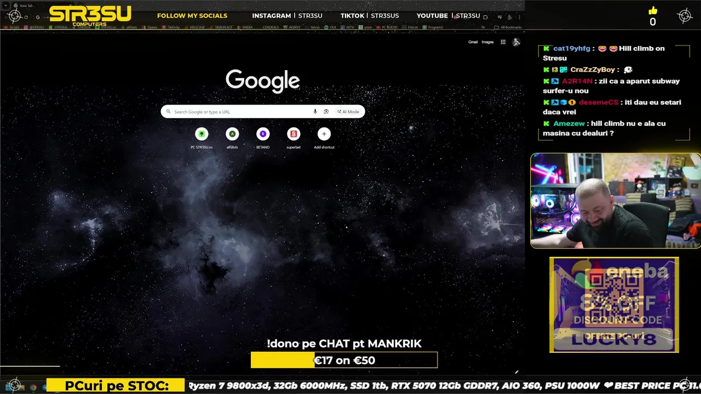Screen dimensions: 701x394
Task: Open the PC BUILD2 bookmark
Action: pyautogui.click(x=387, y=27)
